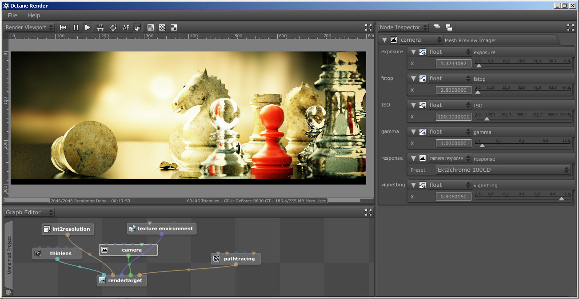579x299 pixels.
Task: Collapse the response parameter section
Action: click(x=413, y=158)
